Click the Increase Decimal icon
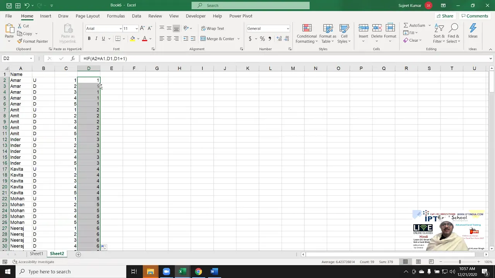The image size is (495, 278). pyautogui.click(x=279, y=39)
